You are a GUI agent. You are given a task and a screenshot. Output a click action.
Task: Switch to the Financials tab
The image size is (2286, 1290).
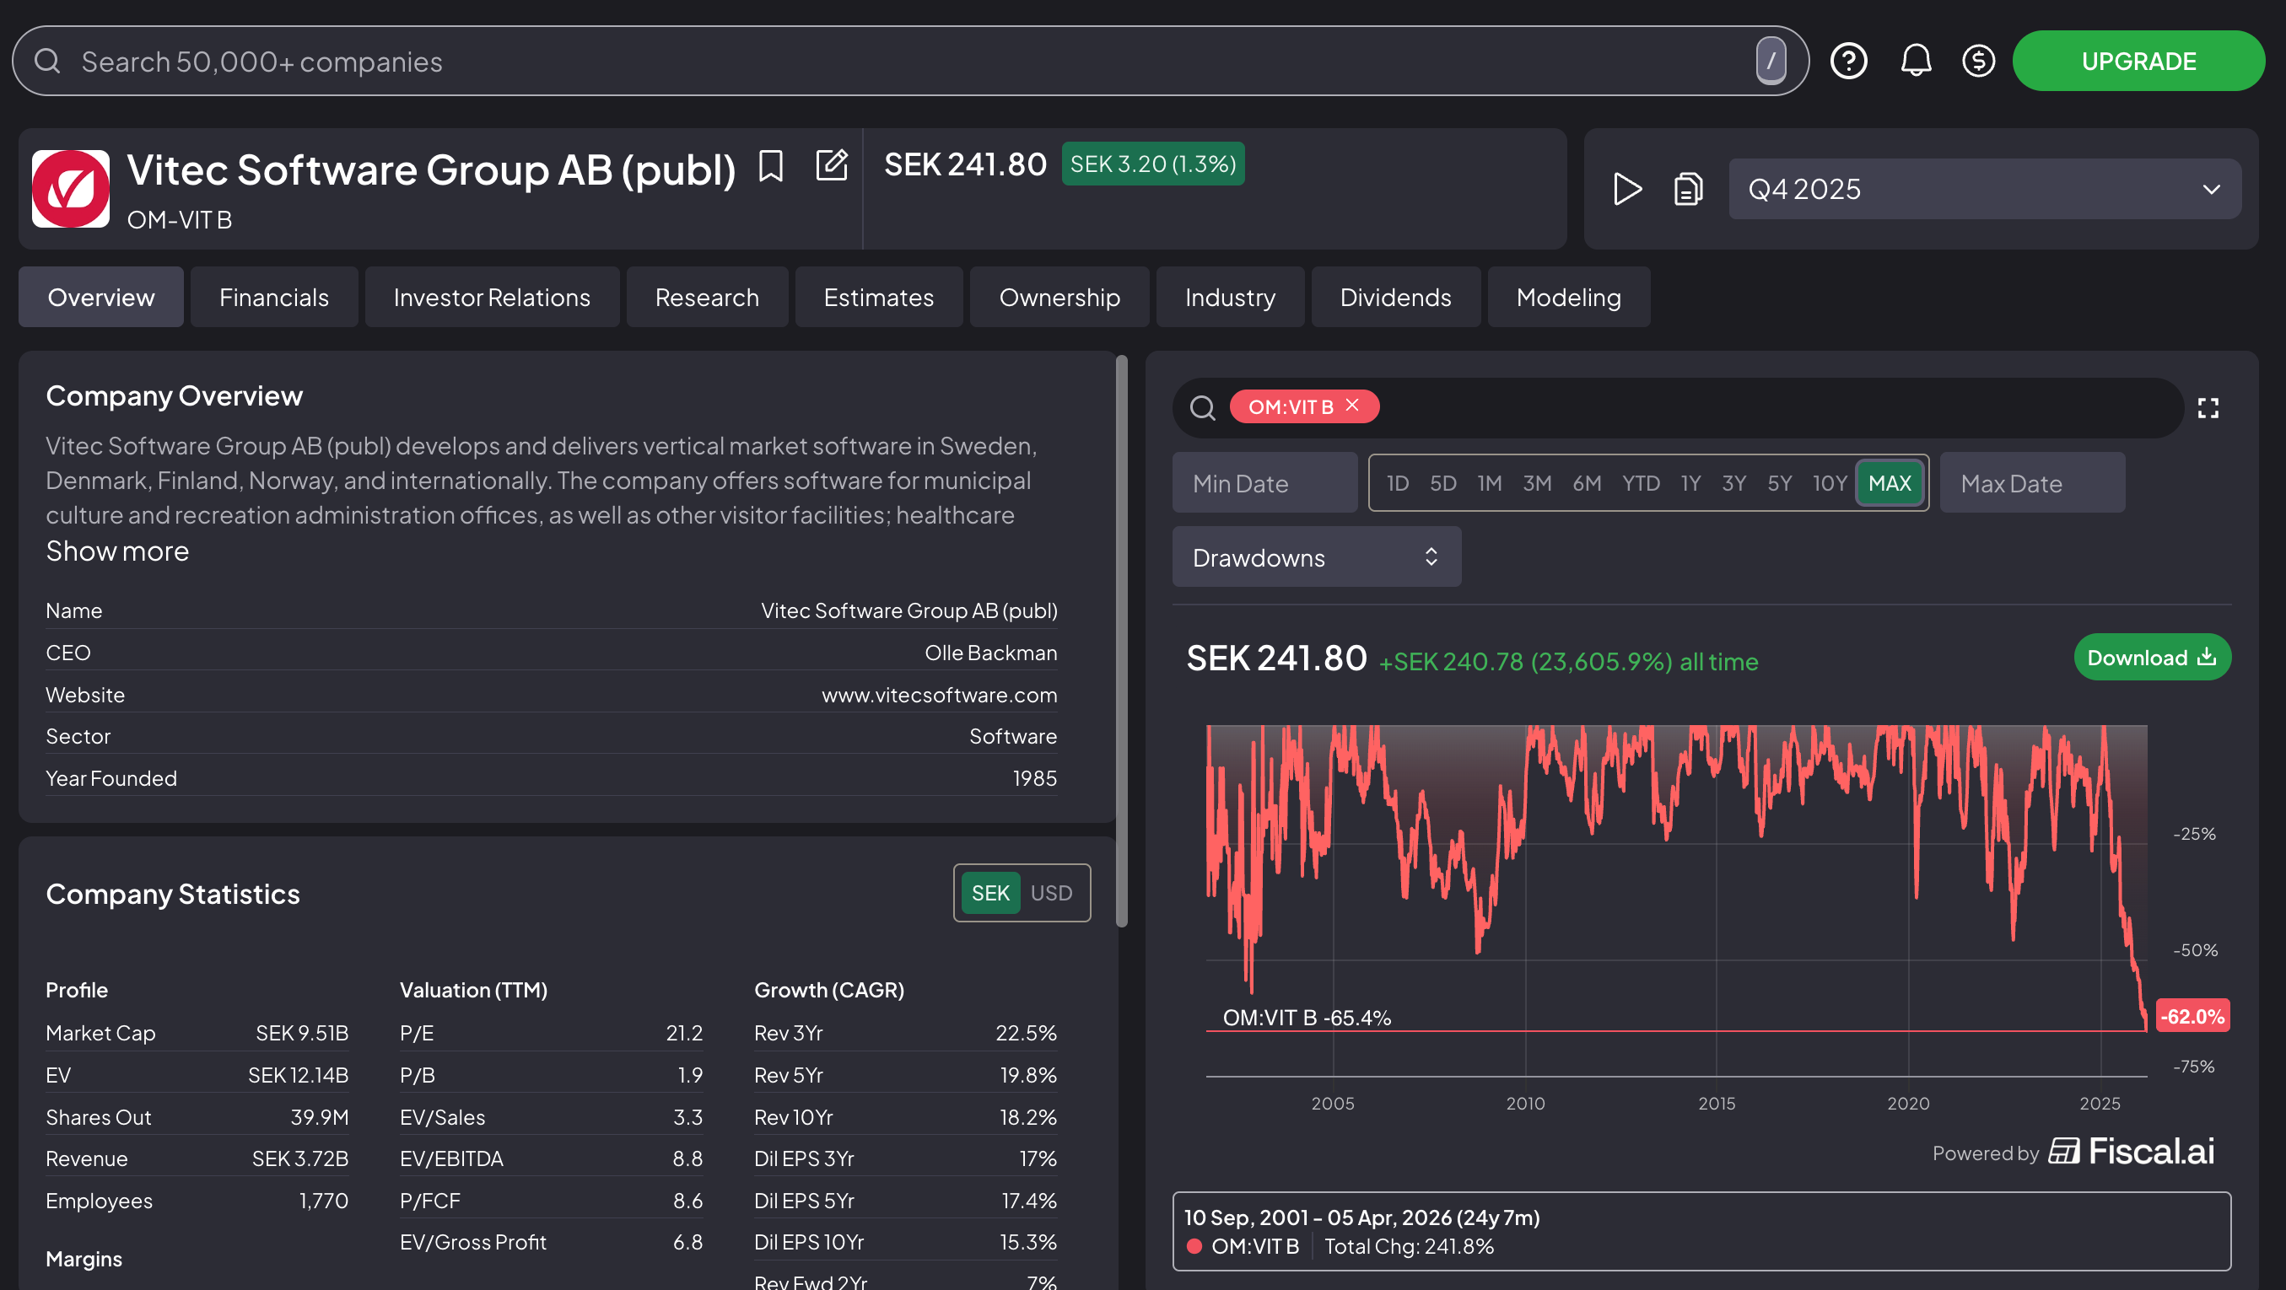click(273, 298)
